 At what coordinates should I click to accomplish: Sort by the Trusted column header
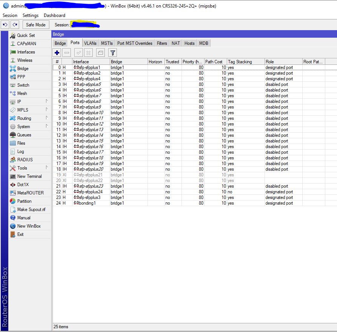pos(173,62)
